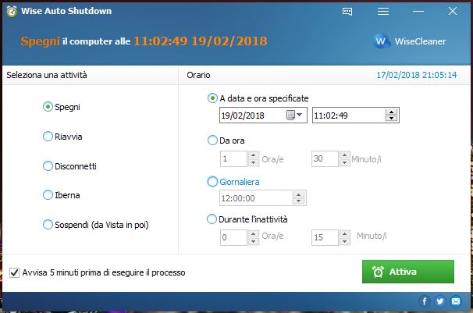Minimize the Wise Auto Shutdown window
This screenshot has width=473, height=313.
click(x=418, y=12)
